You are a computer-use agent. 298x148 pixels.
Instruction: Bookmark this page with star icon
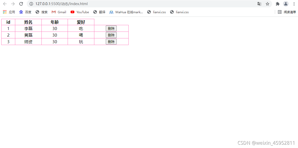[x=267, y=4]
